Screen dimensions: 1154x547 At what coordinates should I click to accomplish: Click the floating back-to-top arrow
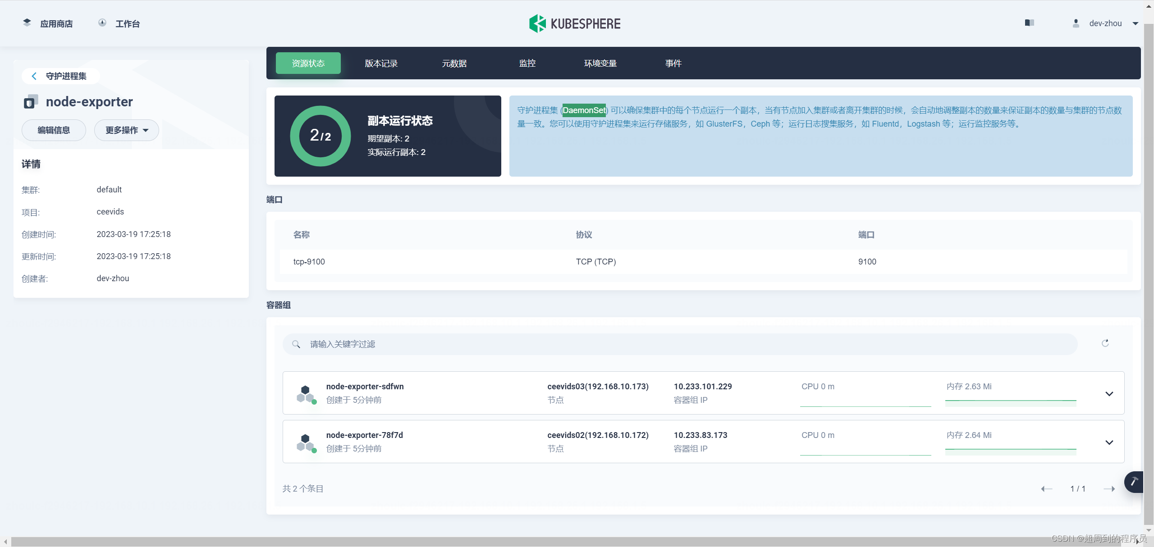pyautogui.click(x=1134, y=482)
